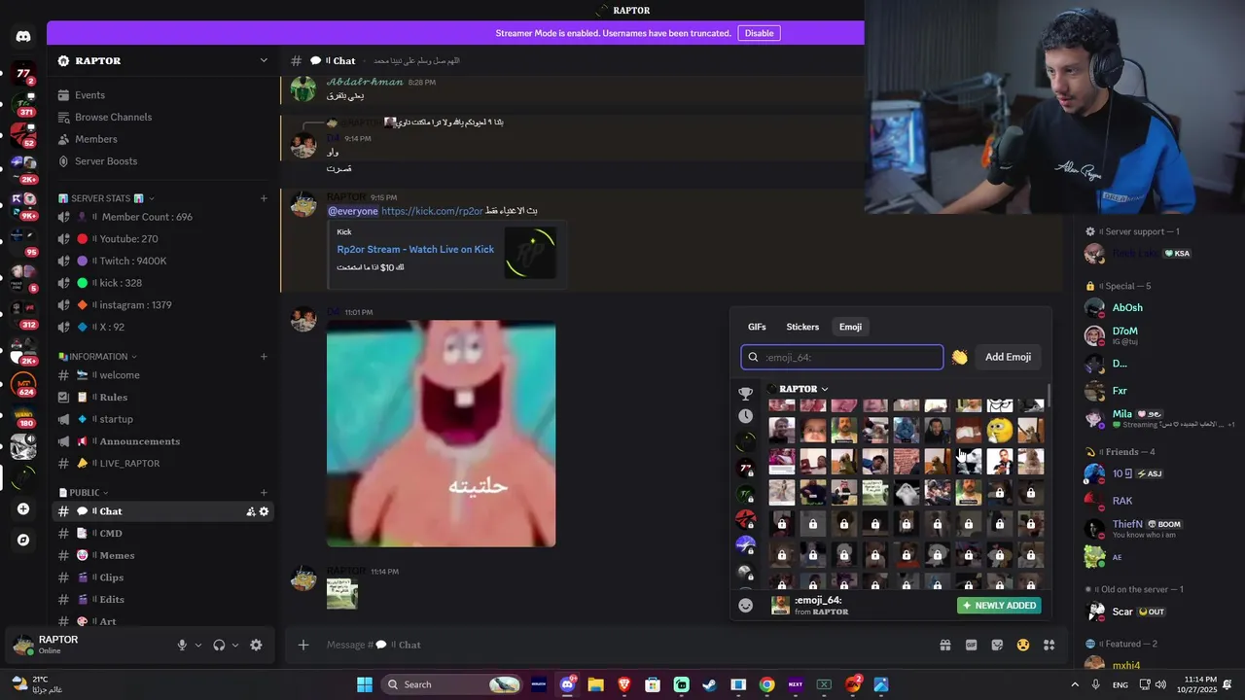Switch to GIFs tab in picker
Image resolution: width=1245 pixels, height=700 pixels.
[x=757, y=327]
